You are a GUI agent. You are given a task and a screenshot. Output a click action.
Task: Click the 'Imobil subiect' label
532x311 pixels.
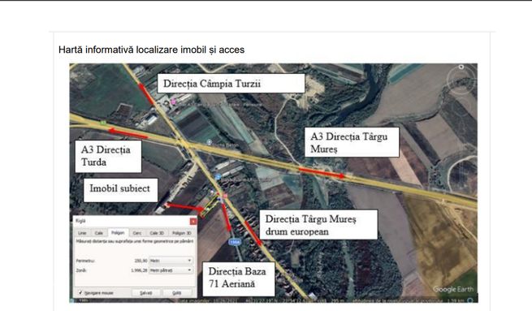click(x=120, y=190)
